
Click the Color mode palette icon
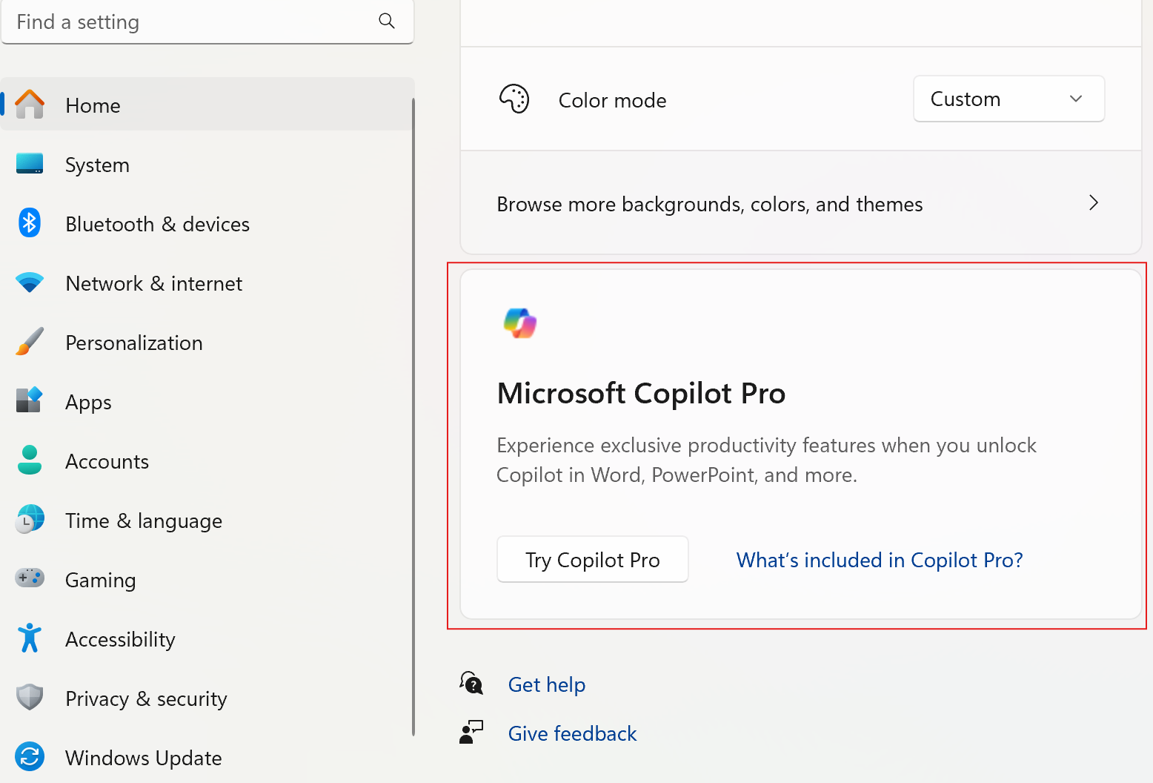click(x=514, y=99)
